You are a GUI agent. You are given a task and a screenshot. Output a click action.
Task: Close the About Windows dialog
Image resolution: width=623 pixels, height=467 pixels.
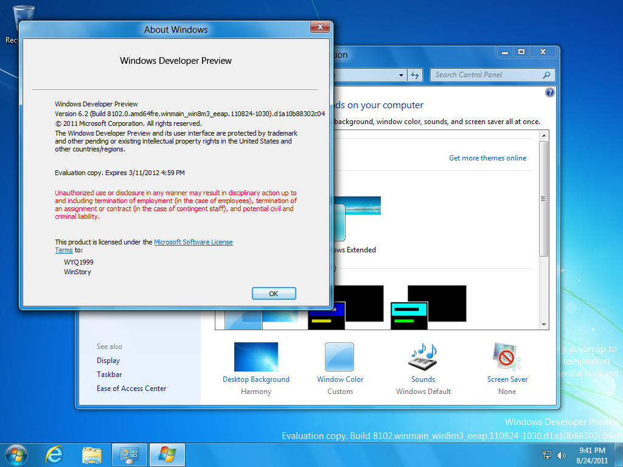click(x=320, y=27)
